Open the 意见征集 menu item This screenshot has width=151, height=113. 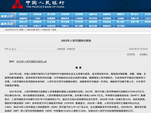[93, 26]
